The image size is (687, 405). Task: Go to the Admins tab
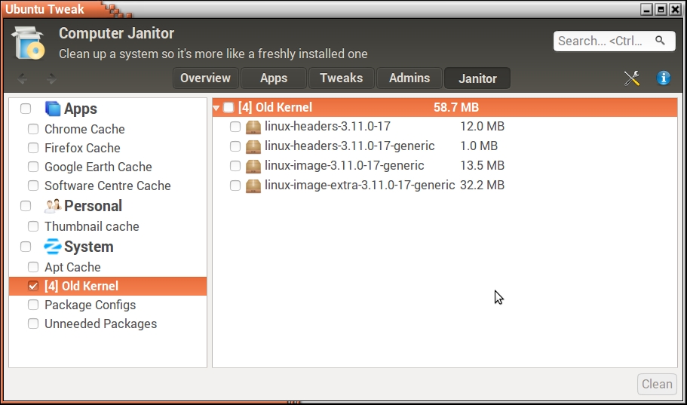click(x=409, y=78)
